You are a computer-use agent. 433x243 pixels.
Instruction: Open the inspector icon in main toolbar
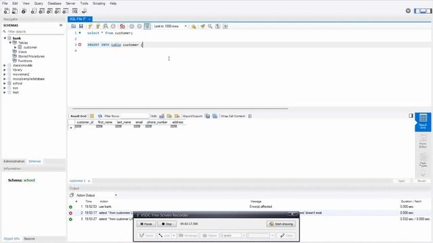tap(24, 11)
